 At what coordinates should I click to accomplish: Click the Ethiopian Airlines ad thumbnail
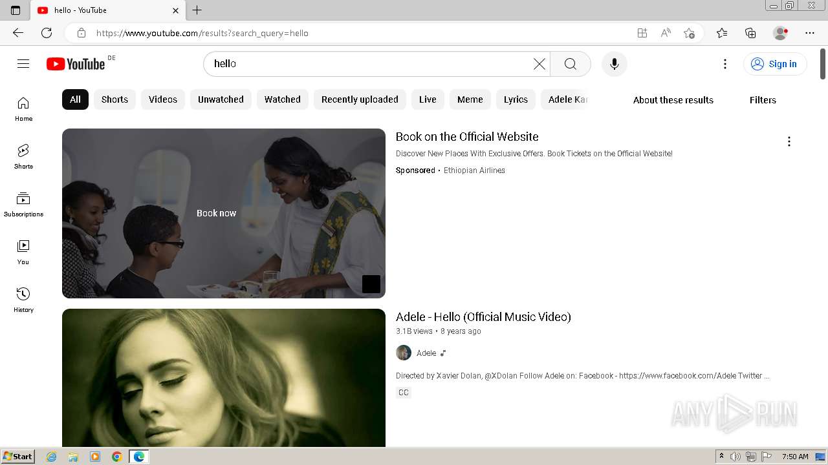click(224, 213)
